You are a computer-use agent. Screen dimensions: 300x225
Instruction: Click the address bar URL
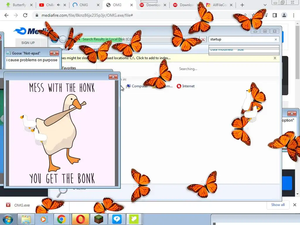pos(87,15)
